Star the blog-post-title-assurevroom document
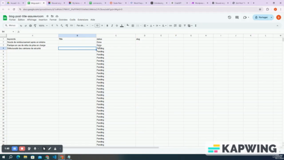 [47, 16]
